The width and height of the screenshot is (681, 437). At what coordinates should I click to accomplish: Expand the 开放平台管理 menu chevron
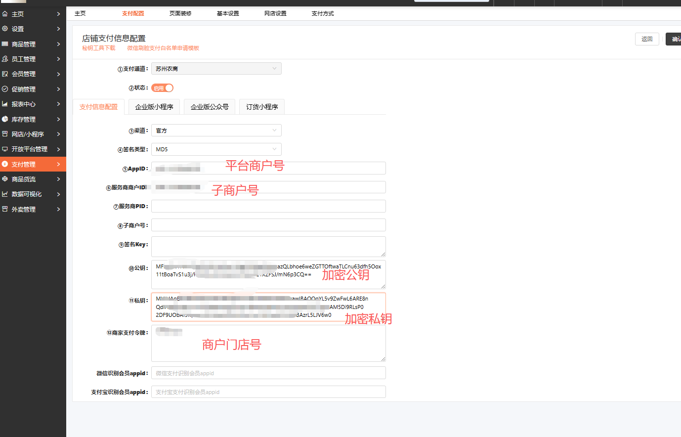58,149
